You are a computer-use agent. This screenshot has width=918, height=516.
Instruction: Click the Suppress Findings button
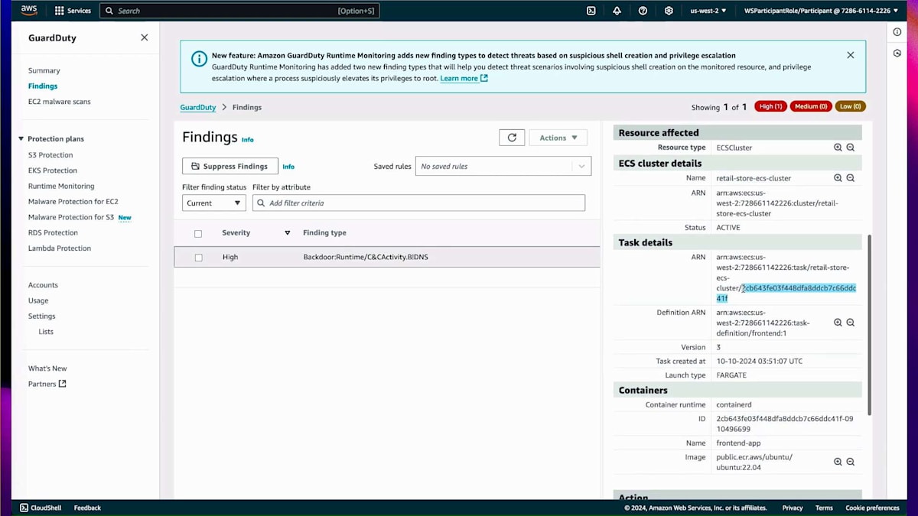pos(230,166)
